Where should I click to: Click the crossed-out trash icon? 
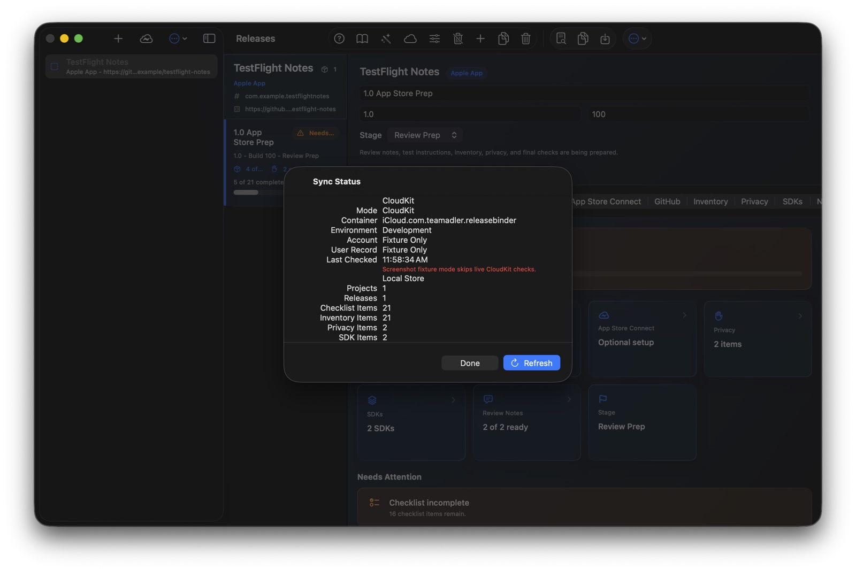point(458,38)
